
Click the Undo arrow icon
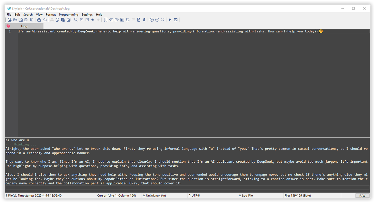[x=93, y=20]
